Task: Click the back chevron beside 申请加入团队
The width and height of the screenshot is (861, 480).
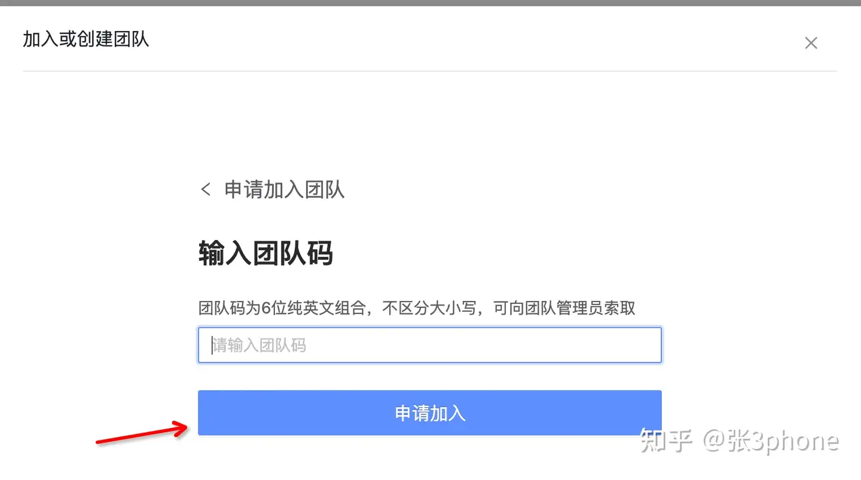Action: click(206, 190)
